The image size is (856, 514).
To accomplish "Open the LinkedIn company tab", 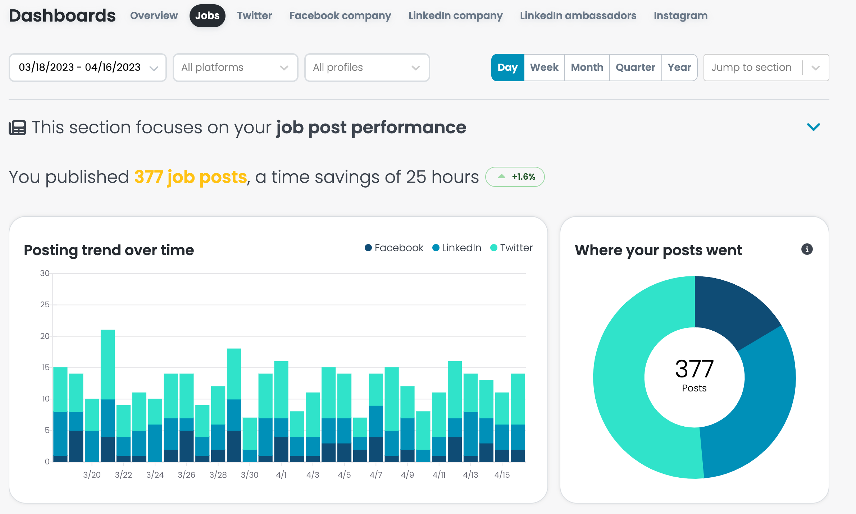I will click(456, 15).
